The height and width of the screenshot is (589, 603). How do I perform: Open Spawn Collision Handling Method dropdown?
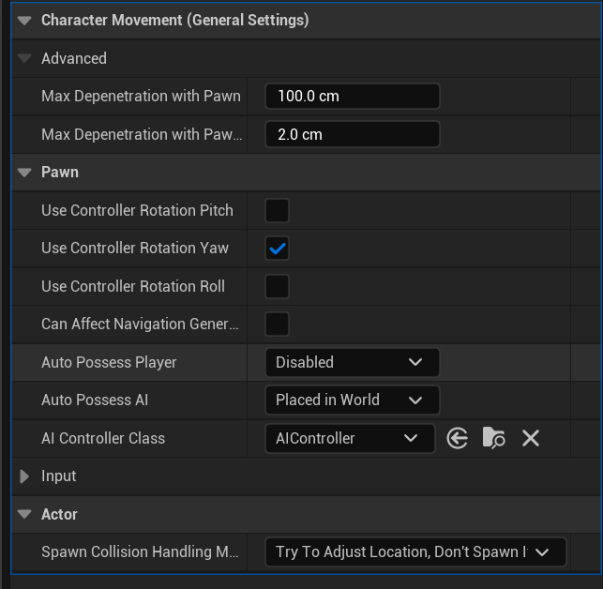(x=415, y=552)
